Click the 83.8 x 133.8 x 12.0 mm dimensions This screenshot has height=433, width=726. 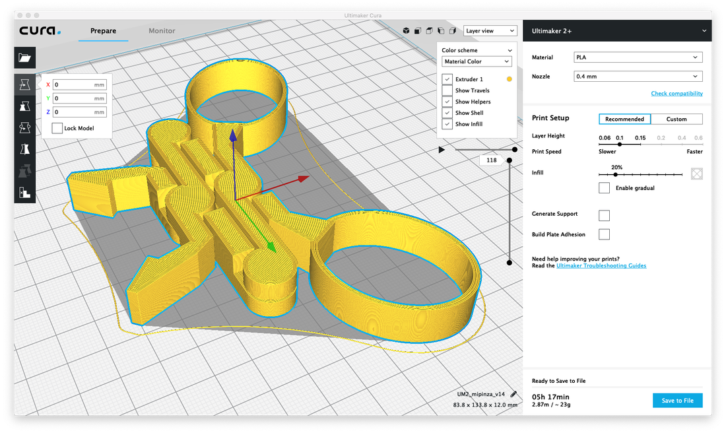485,405
